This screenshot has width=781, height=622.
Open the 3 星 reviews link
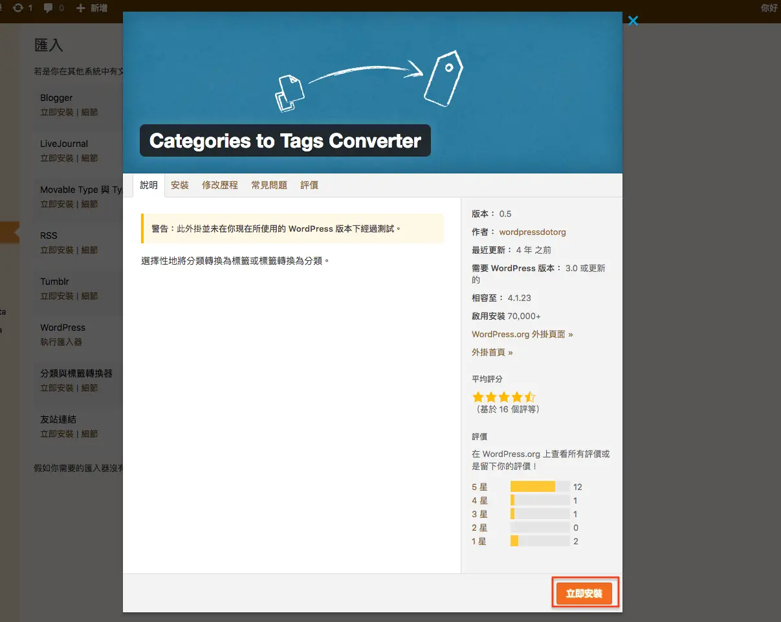pyautogui.click(x=479, y=514)
